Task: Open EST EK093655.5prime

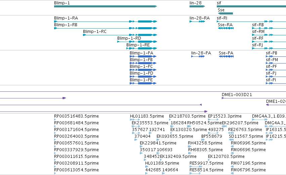Action: point(175,136)
